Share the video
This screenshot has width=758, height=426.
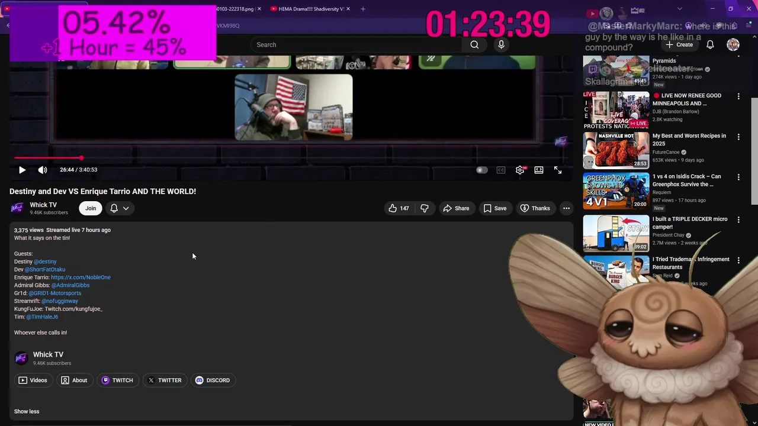coord(456,208)
